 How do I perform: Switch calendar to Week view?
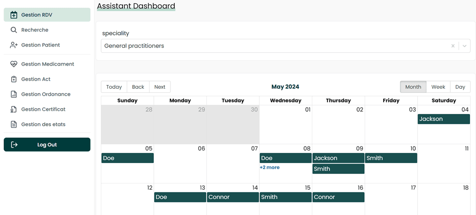click(438, 87)
